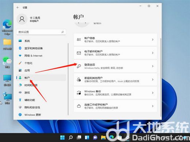Open 时间和语言 settings
The width and height of the screenshot is (190, 142).
[x=41, y=85]
